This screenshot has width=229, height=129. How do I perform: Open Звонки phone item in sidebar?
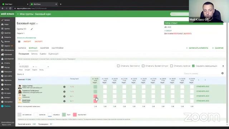click(x=6, y=42)
